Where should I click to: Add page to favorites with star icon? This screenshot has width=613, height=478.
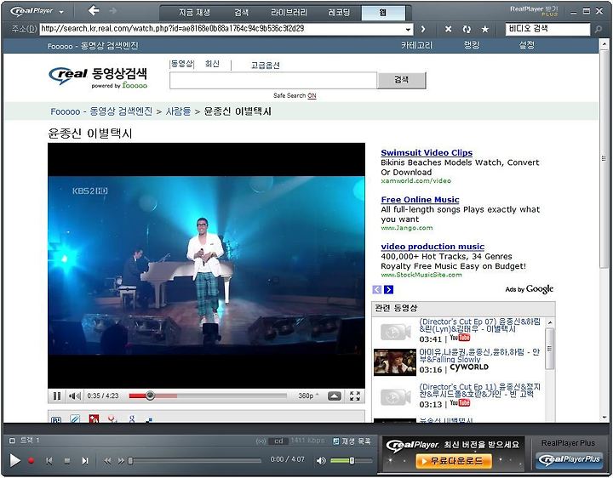(x=485, y=29)
